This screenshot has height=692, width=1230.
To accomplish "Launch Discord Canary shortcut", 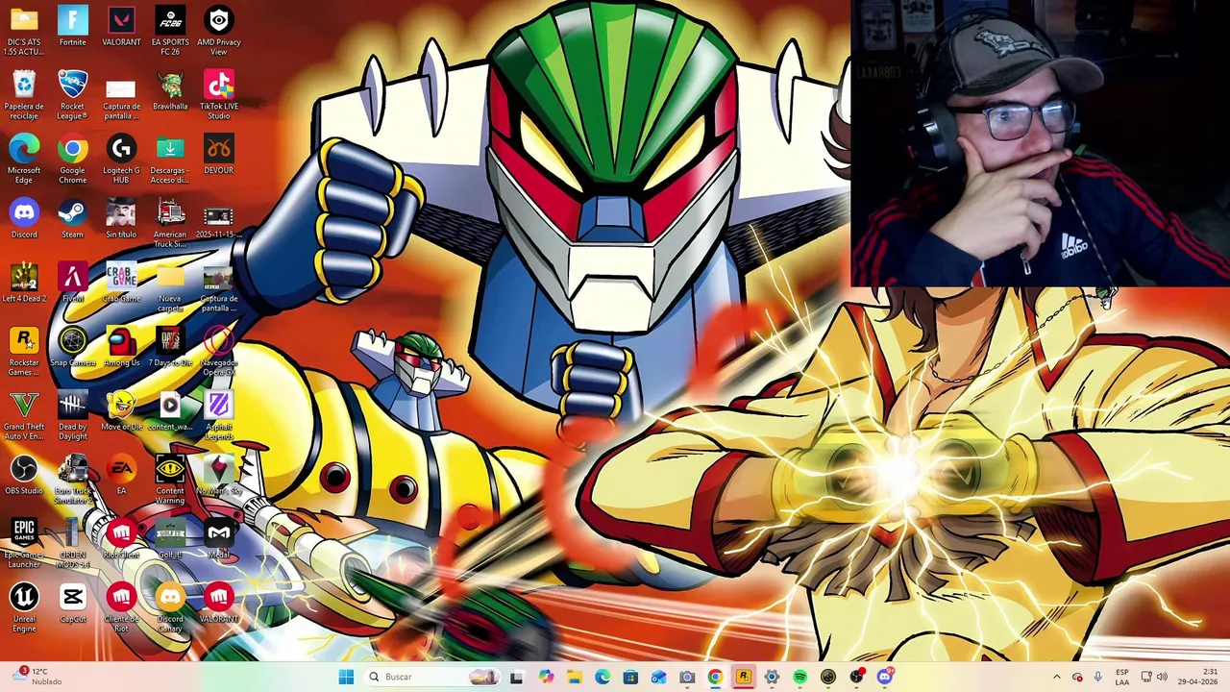I will (170, 608).
